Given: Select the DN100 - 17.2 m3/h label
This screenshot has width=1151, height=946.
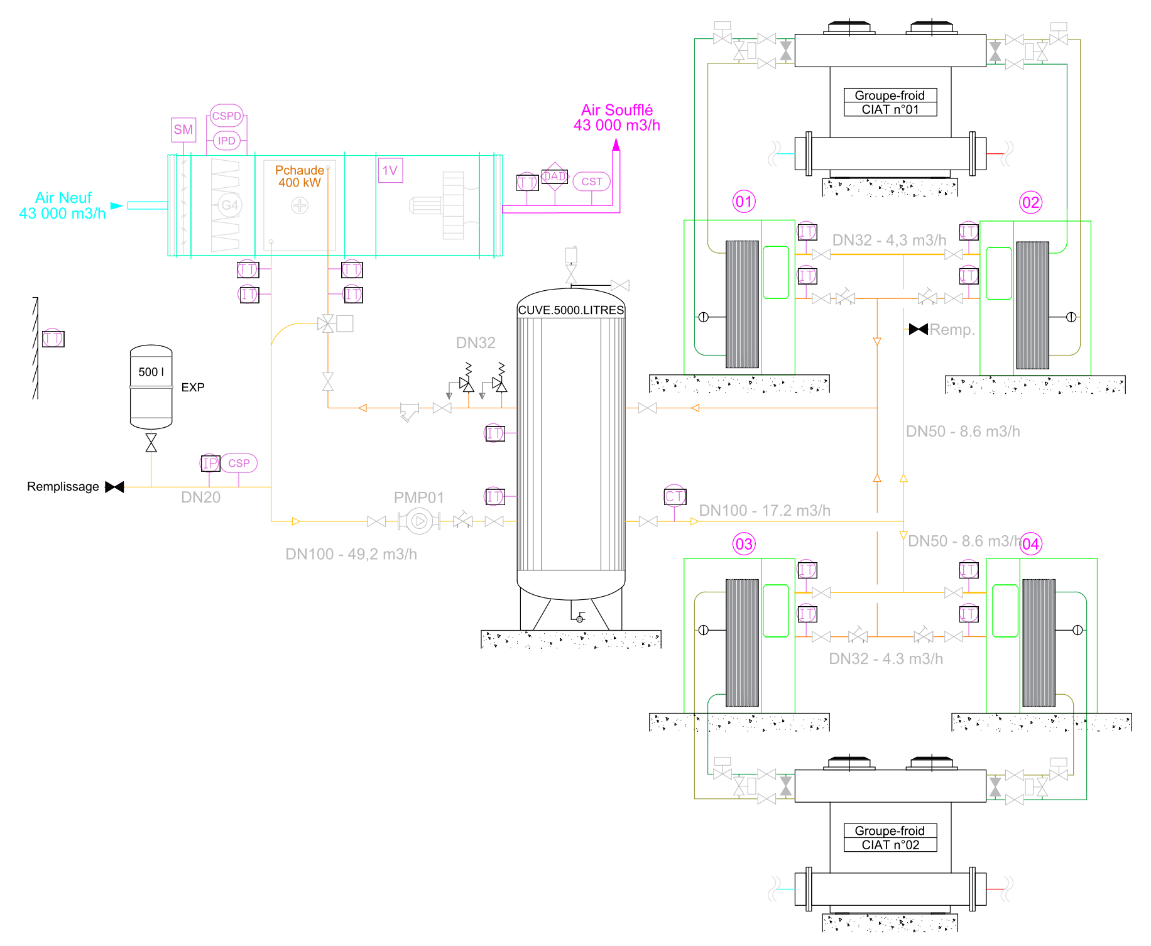Looking at the screenshot, I should coord(765,511).
